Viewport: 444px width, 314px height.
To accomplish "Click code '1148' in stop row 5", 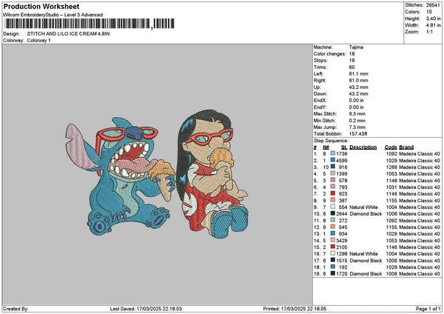I will (x=391, y=181).
